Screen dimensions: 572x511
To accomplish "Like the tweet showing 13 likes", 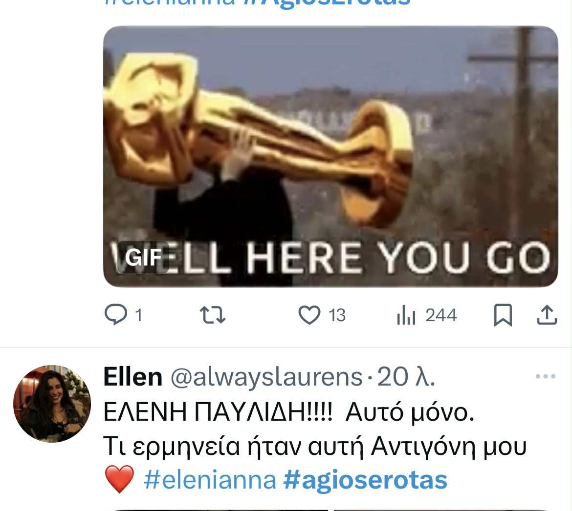I will [309, 315].
